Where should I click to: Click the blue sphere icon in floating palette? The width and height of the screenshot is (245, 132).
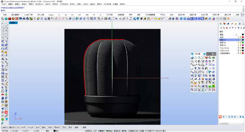(x=192, y=58)
